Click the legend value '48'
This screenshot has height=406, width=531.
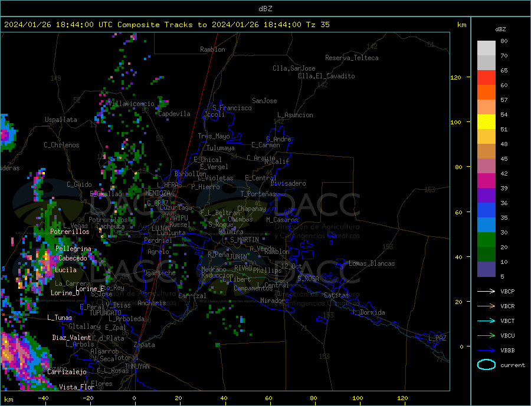point(504,144)
